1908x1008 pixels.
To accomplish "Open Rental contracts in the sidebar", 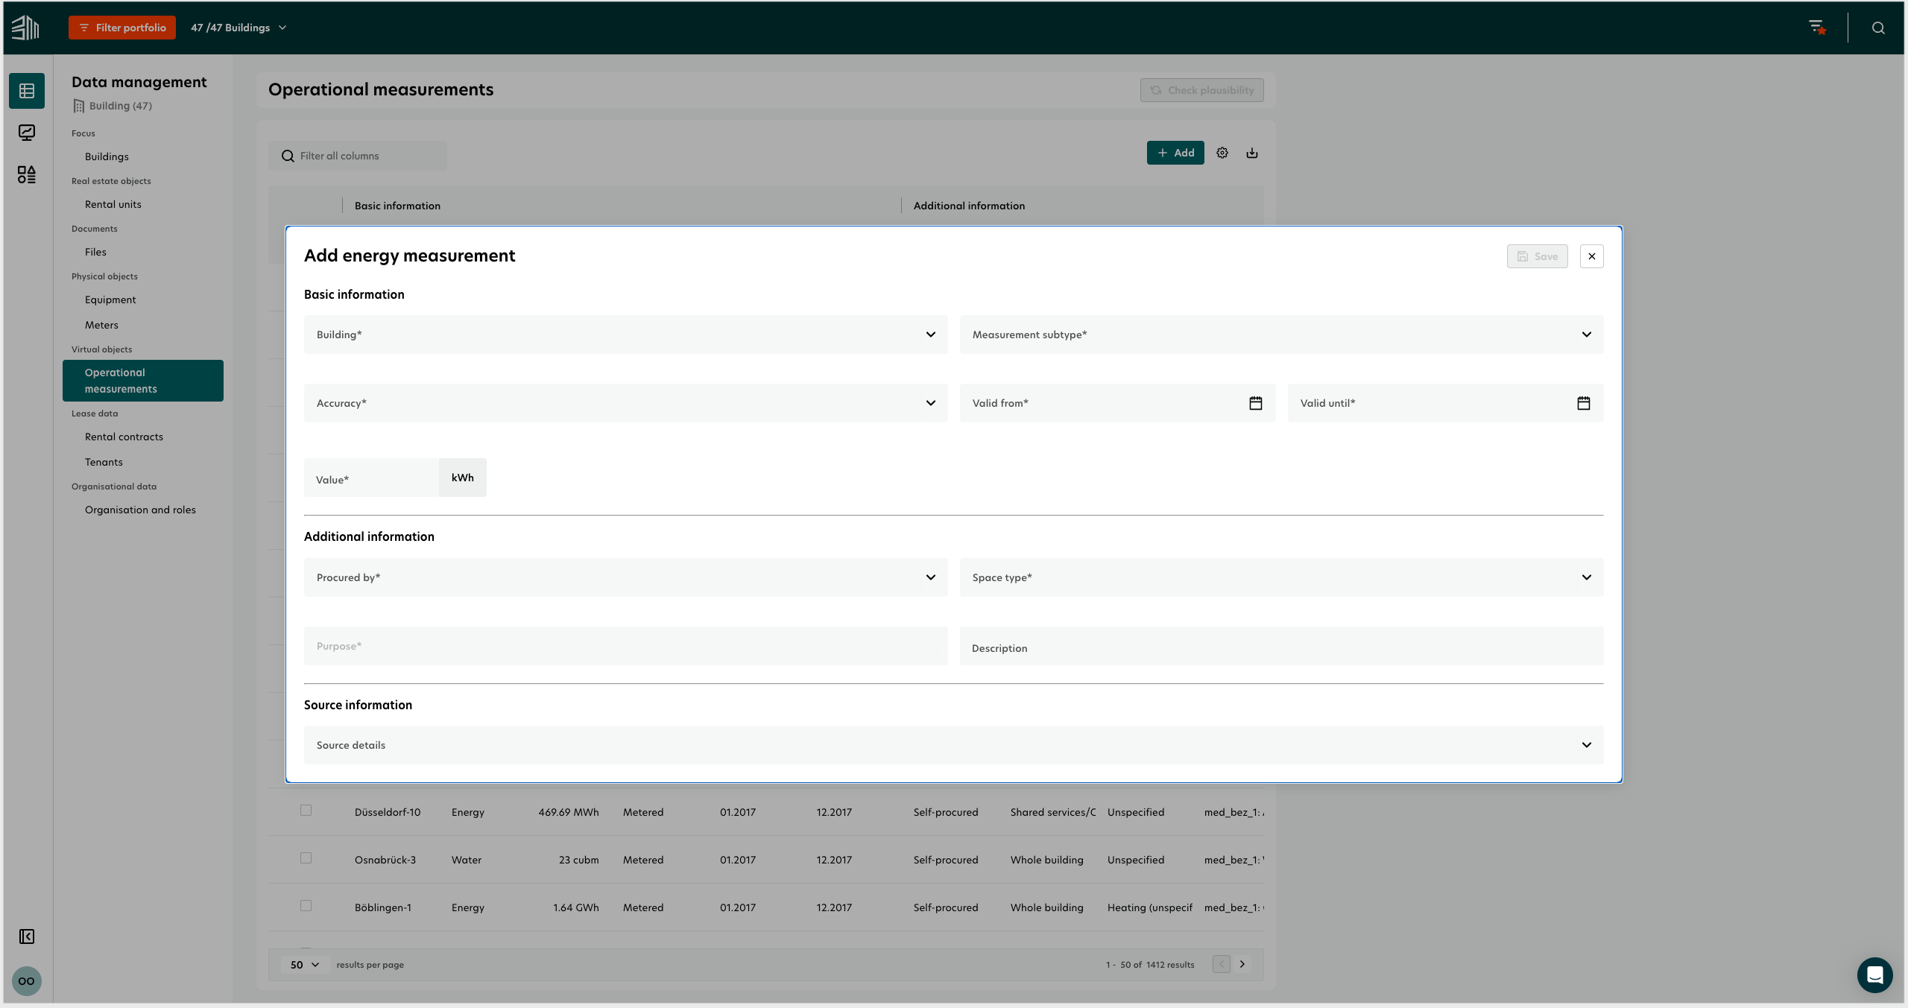I will (x=124, y=437).
